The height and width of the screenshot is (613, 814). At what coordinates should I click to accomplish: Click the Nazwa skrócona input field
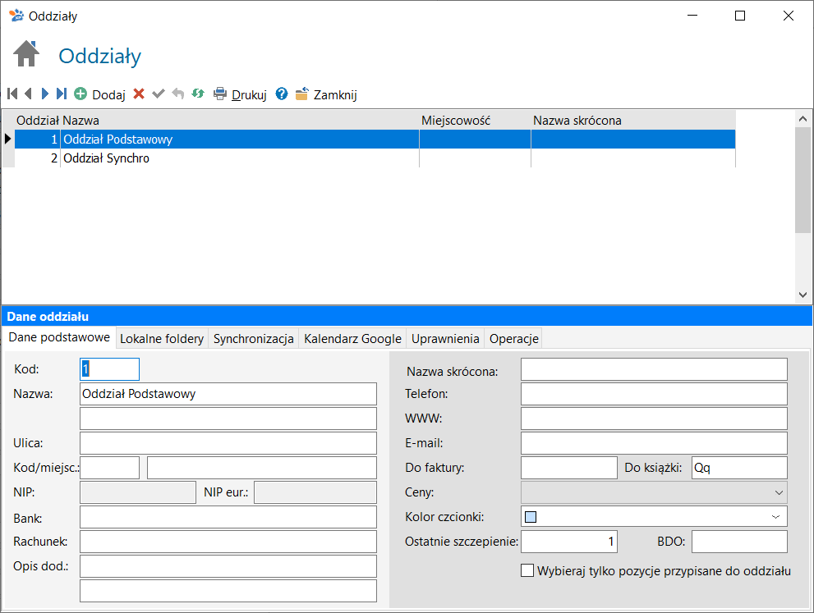654,369
